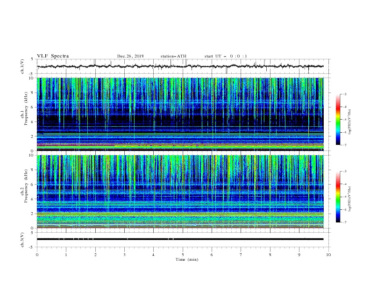This screenshot has width=370, height=286.
Task: Click the "ch.1(V)" waveform axis label
Action: [x=22, y=66]
